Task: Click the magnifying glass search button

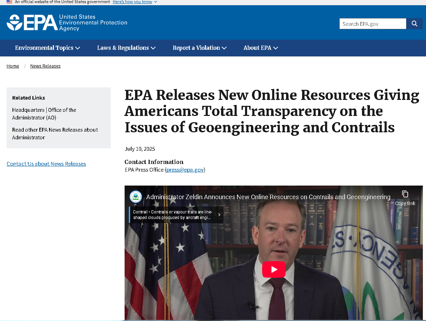Action: [x=414, y=24]
